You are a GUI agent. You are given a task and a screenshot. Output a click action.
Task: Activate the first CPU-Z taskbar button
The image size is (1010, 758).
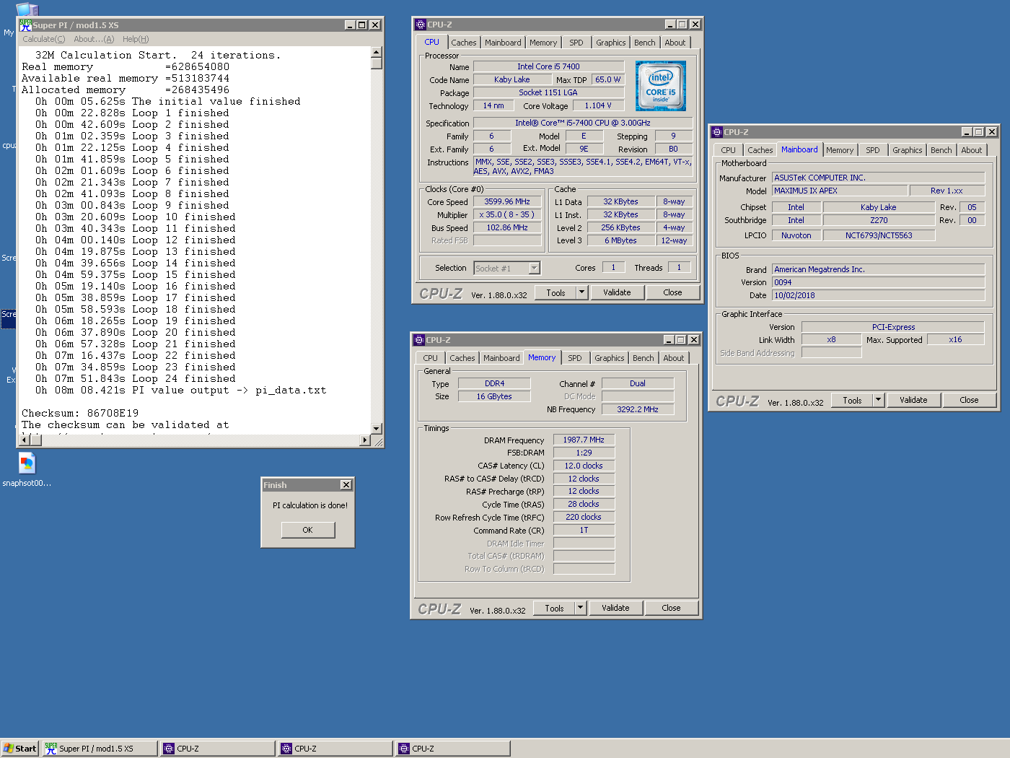(217, 749)
